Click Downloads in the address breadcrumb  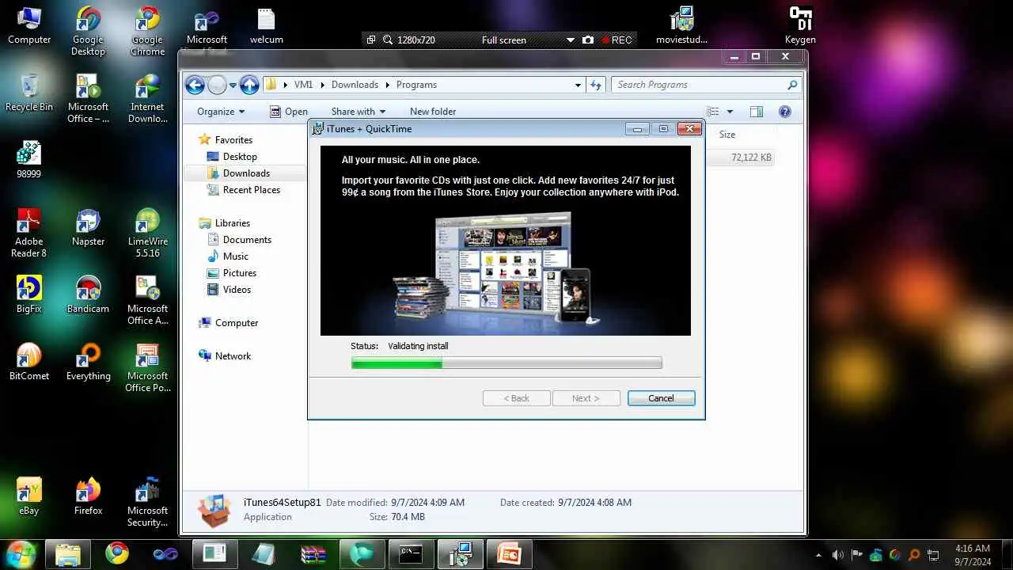pyautogui.click(x=355, y=85)
